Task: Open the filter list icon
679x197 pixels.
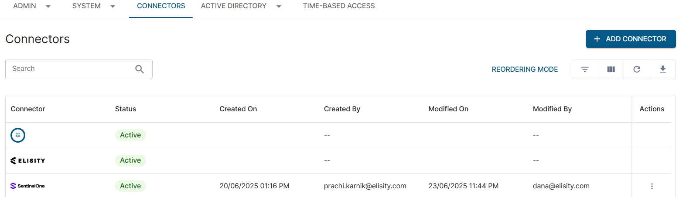Action: [x=585, y=69]
